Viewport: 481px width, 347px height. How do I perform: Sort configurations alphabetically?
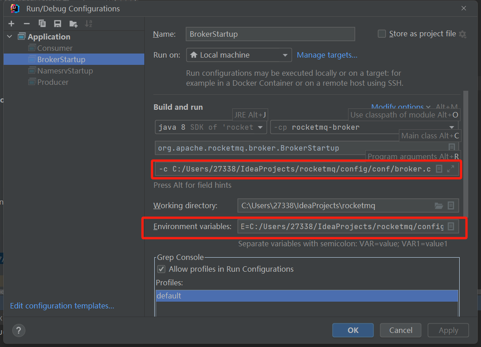tap(88, 24)
